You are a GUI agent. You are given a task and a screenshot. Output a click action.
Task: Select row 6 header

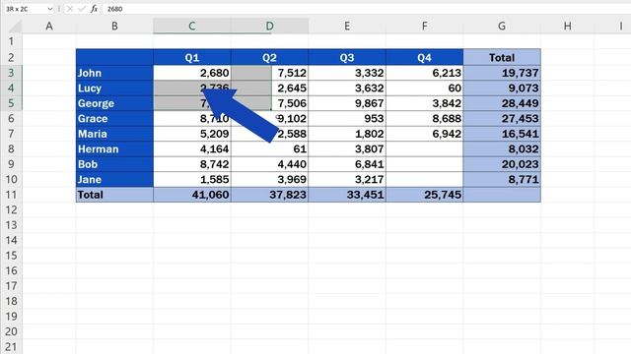pos(11,118)
